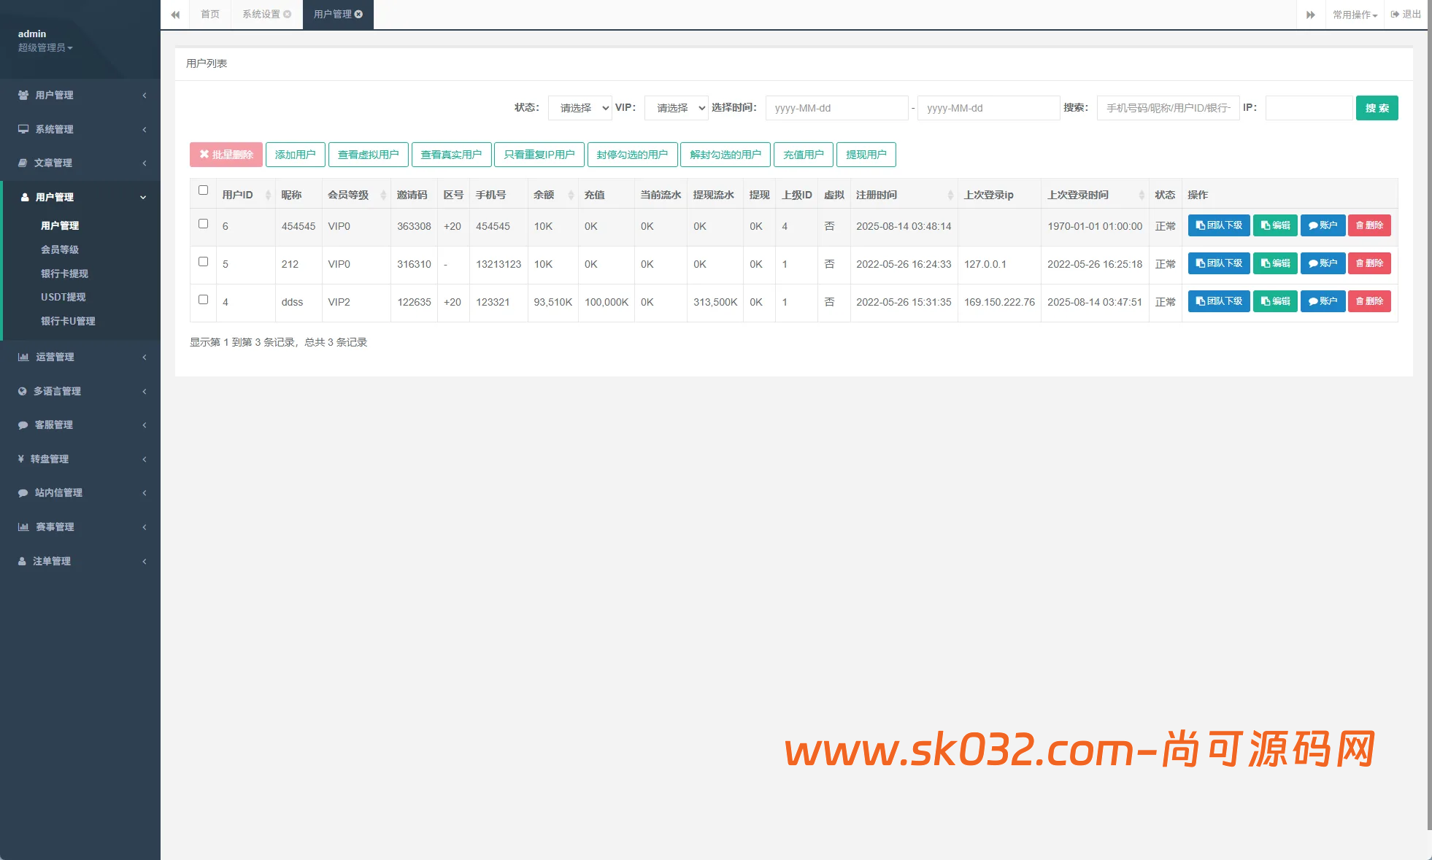This screenshot has width=1432, height=860.
Task: Close the 用户管理 tab with its X icon
Action: coord(359,14)
